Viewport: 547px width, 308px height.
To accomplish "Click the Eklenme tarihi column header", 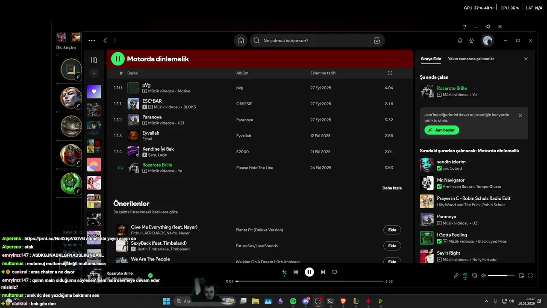I will [323, 73].
